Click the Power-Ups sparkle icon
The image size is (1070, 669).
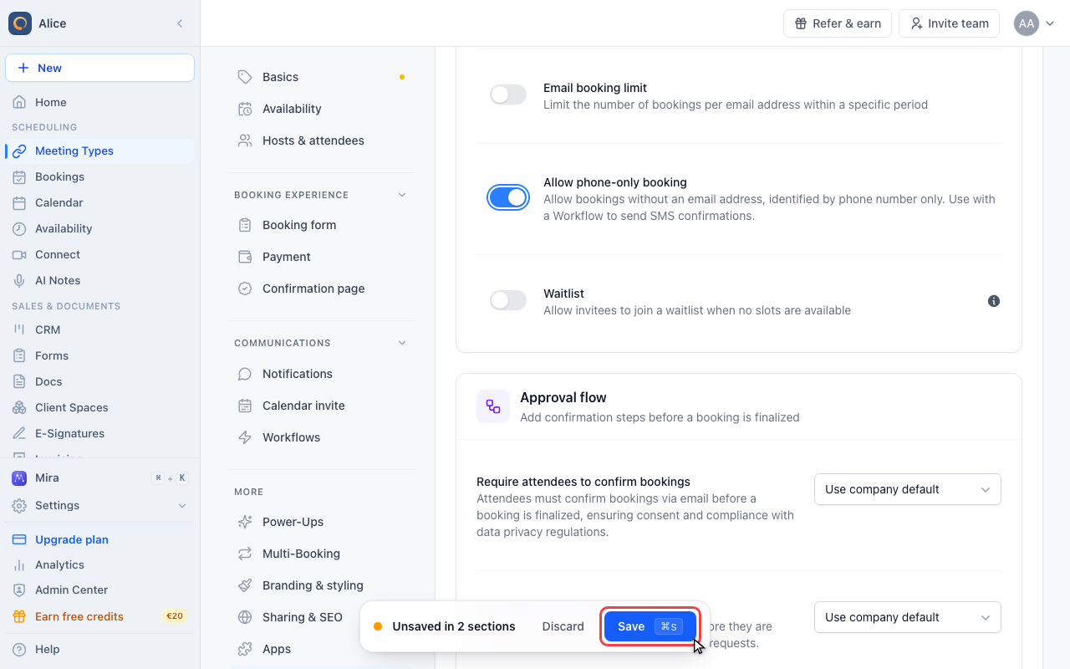click(245, 522)
